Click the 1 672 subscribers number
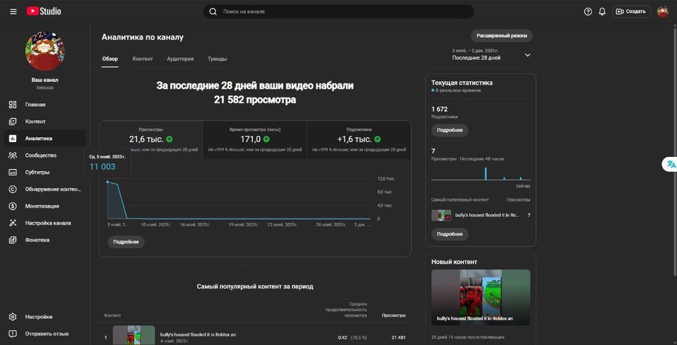The width and height of the screenshot is (677, 345). [439, 109]
